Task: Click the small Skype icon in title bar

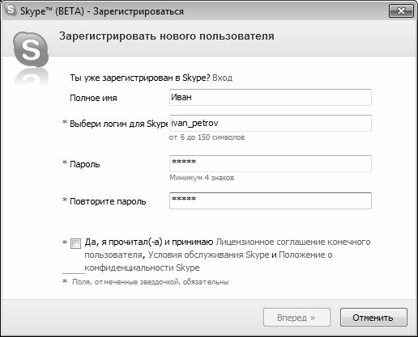Action: click(10, 10)
